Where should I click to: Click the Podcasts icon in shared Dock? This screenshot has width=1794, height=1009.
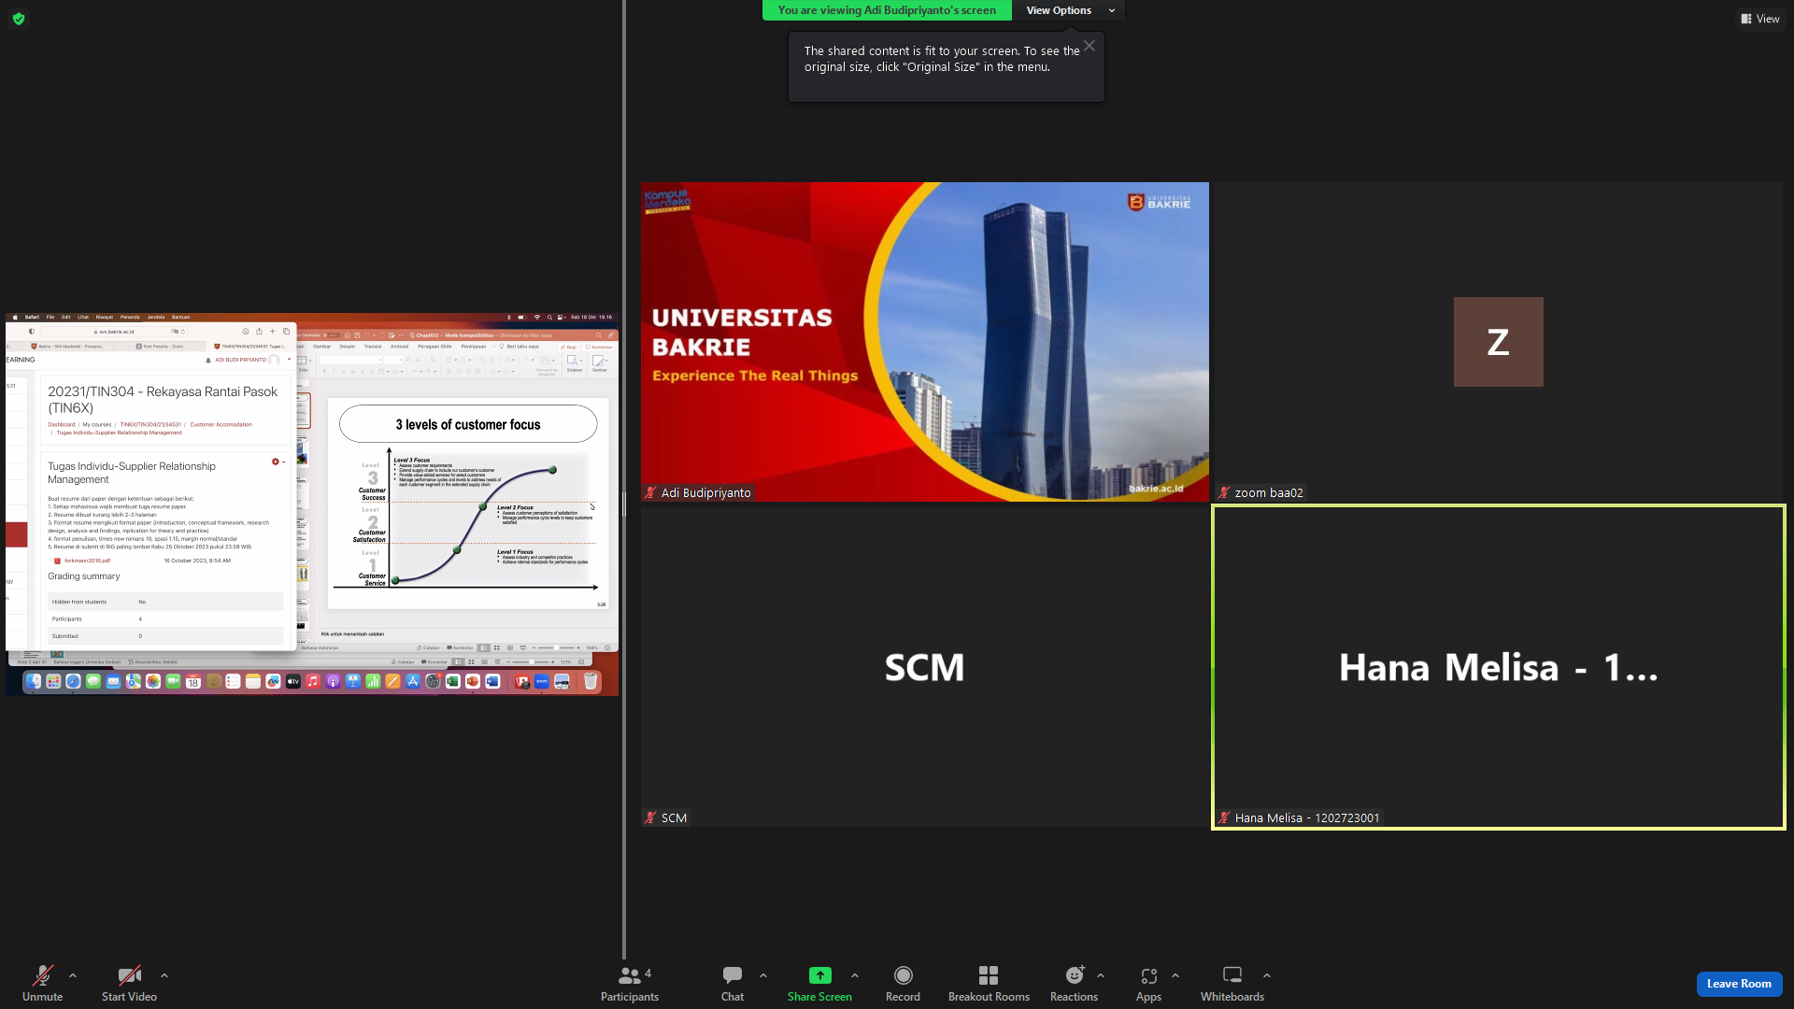pyautogui.click(x=333, y=682)
